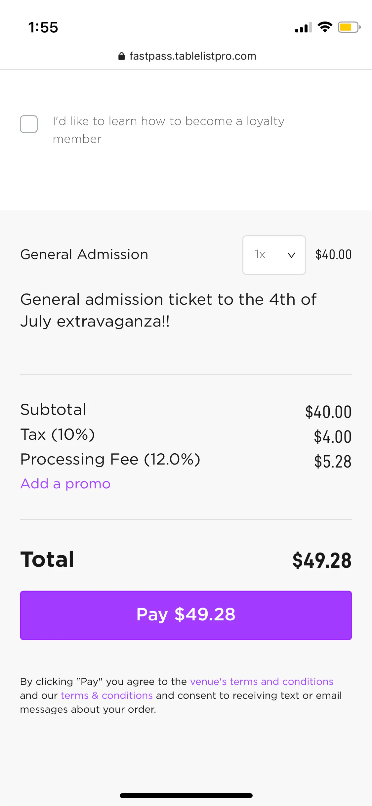Tap the home indicator bar
The height and width of the screenshot is (806, 372).
(186, 795)
